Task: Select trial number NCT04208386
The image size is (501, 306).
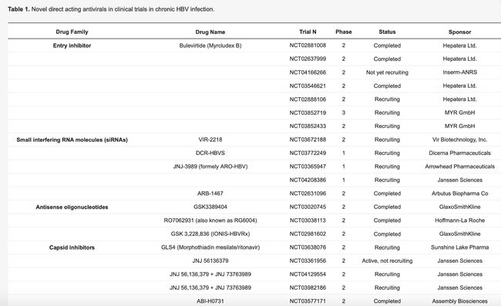Action: [308, 180]
